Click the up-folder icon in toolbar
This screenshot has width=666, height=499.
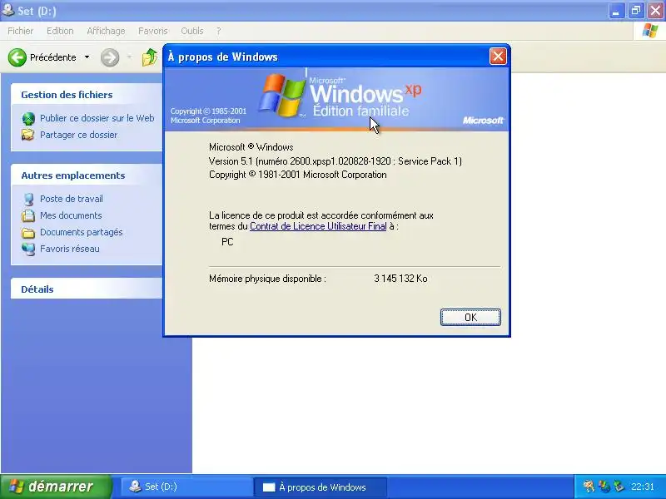click(x=150, y=57)
